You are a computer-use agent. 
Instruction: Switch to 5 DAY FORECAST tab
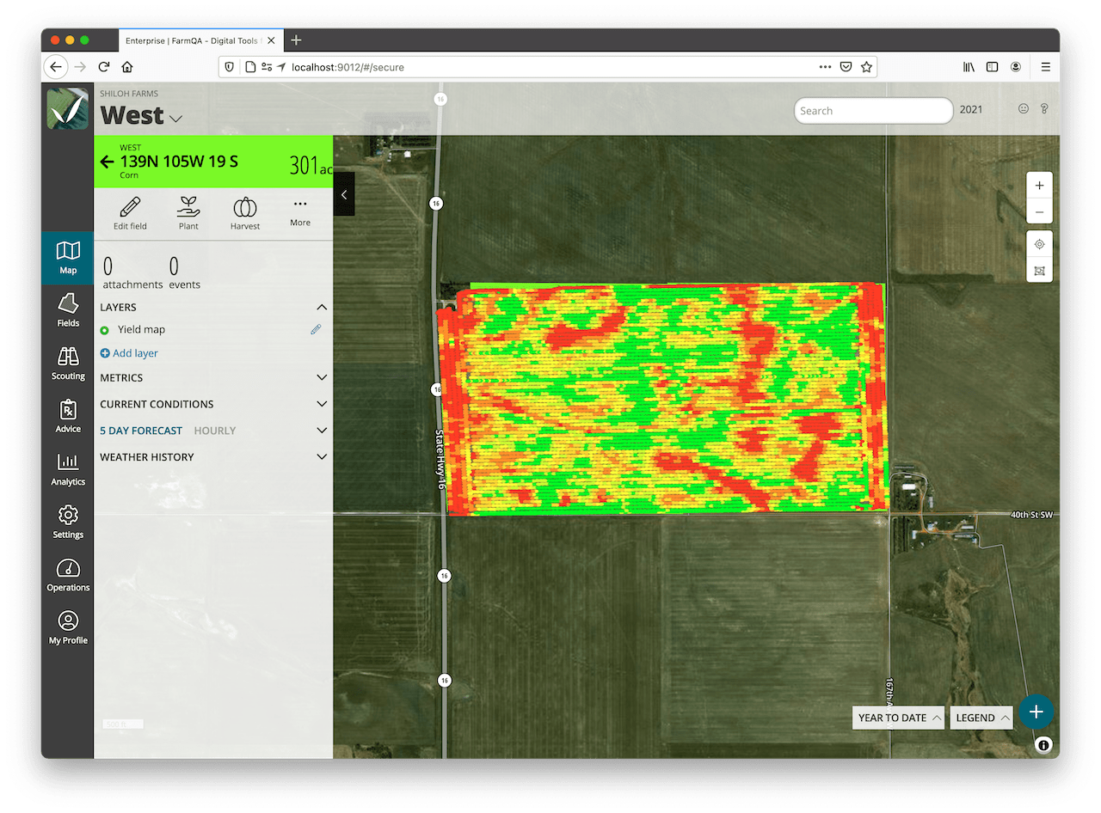click(141, 431)
